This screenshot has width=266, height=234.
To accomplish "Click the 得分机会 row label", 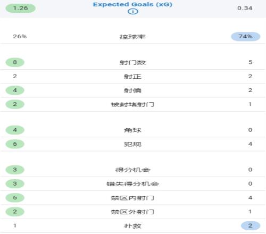I will pyautogui.click(x=132, y=170).
